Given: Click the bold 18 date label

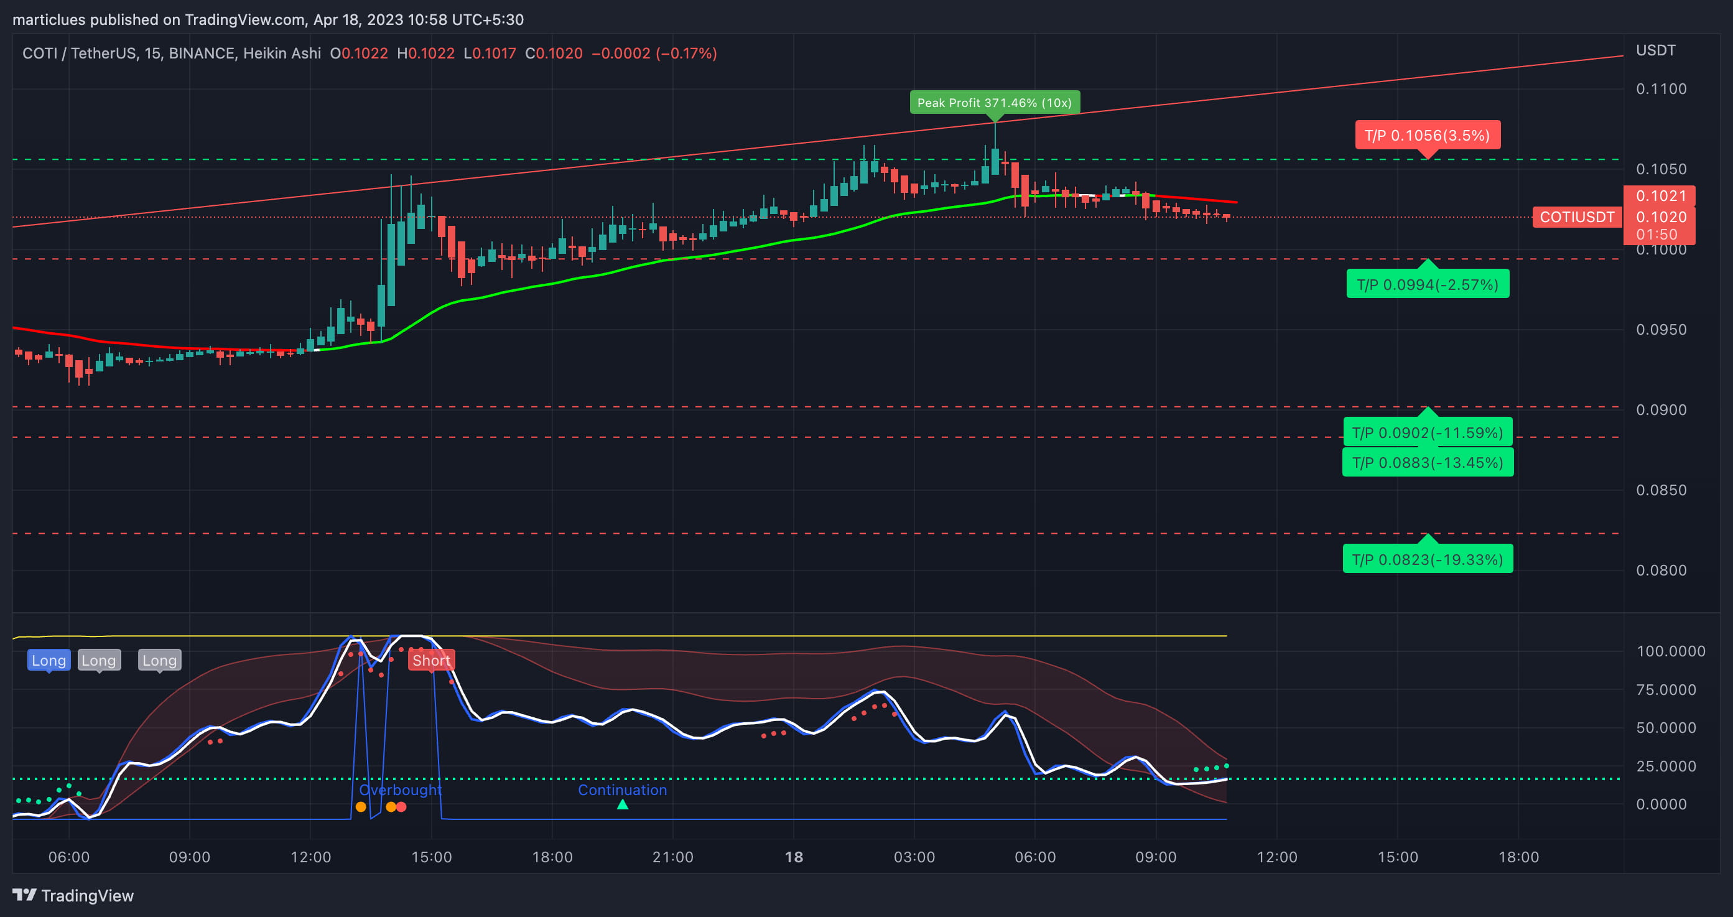Looking at the screenshot, I should tap(794, 857).
